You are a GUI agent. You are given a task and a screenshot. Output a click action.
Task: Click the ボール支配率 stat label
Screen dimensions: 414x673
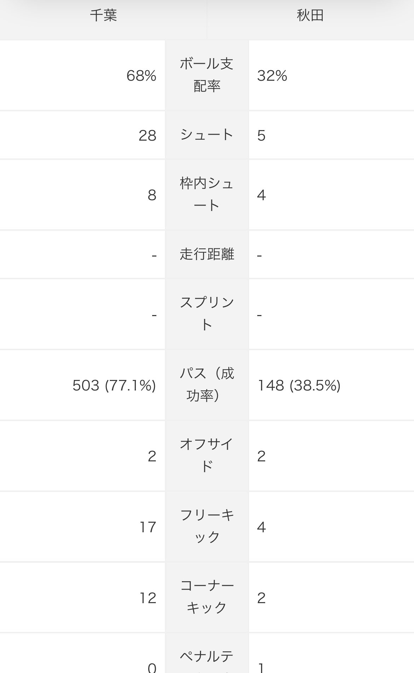pos(207,75)
